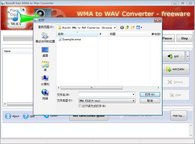Image resolution: width=195 pixels, height=144 pixels.
Task: Cancel (取消) the open dialog
Action: [x=150, y=101]
